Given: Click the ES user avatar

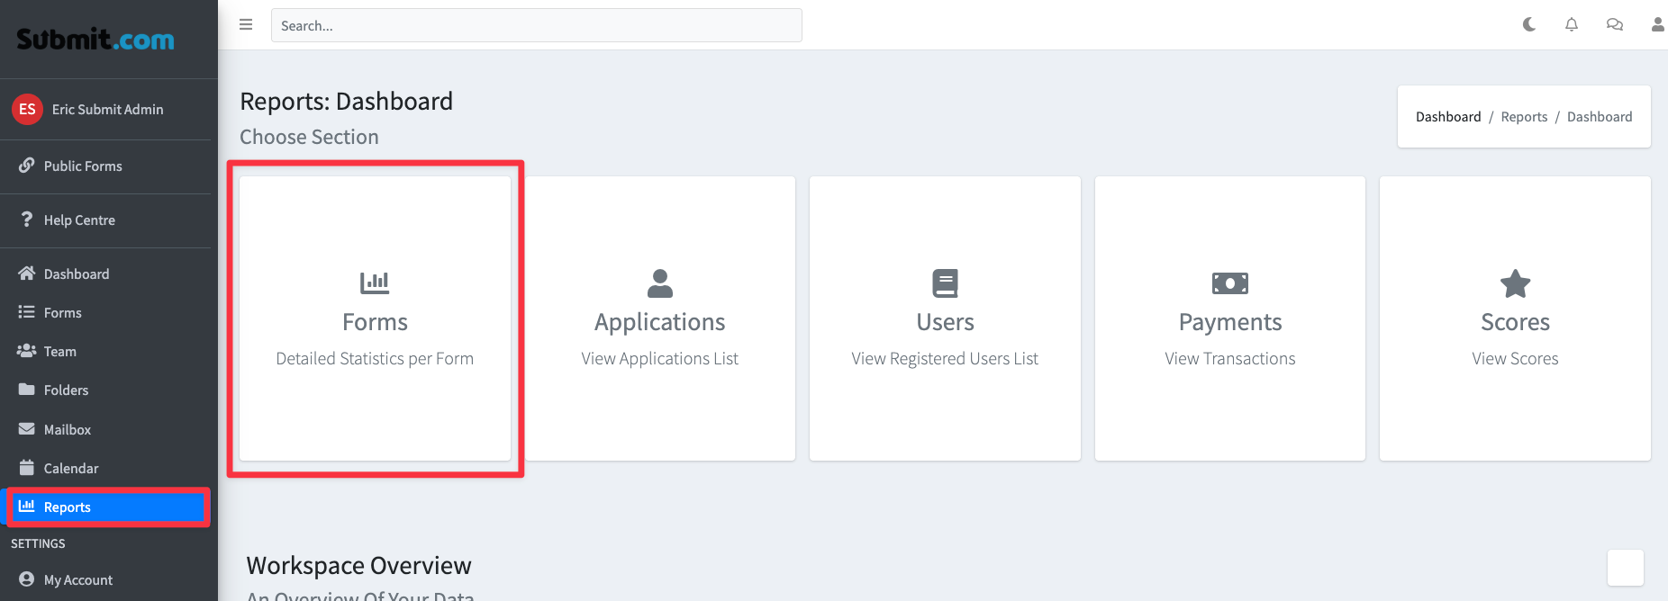Looking at the screenshot, I should pos(27,110).
